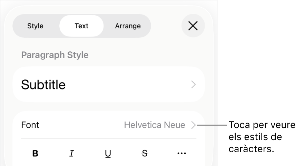Click the Font label in the font row
The width and height of the screenshot is (305, 166).
pyautogui.click(x=30, y=125)
